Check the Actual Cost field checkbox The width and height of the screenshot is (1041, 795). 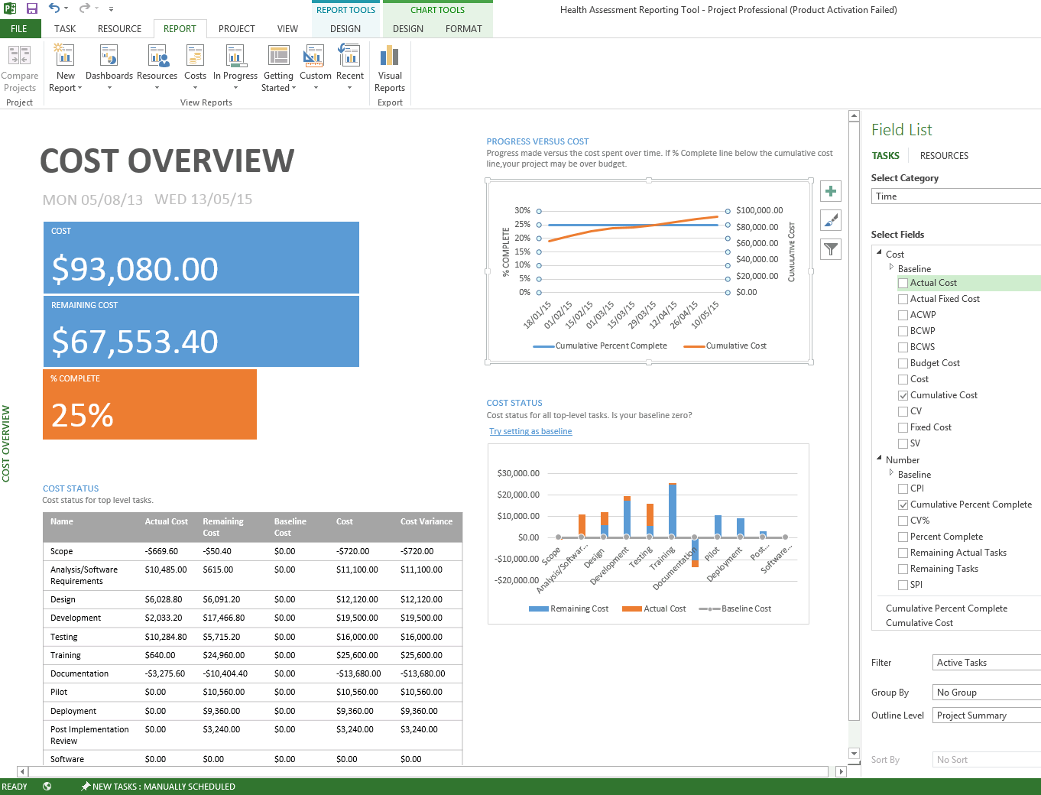(903, 283)
